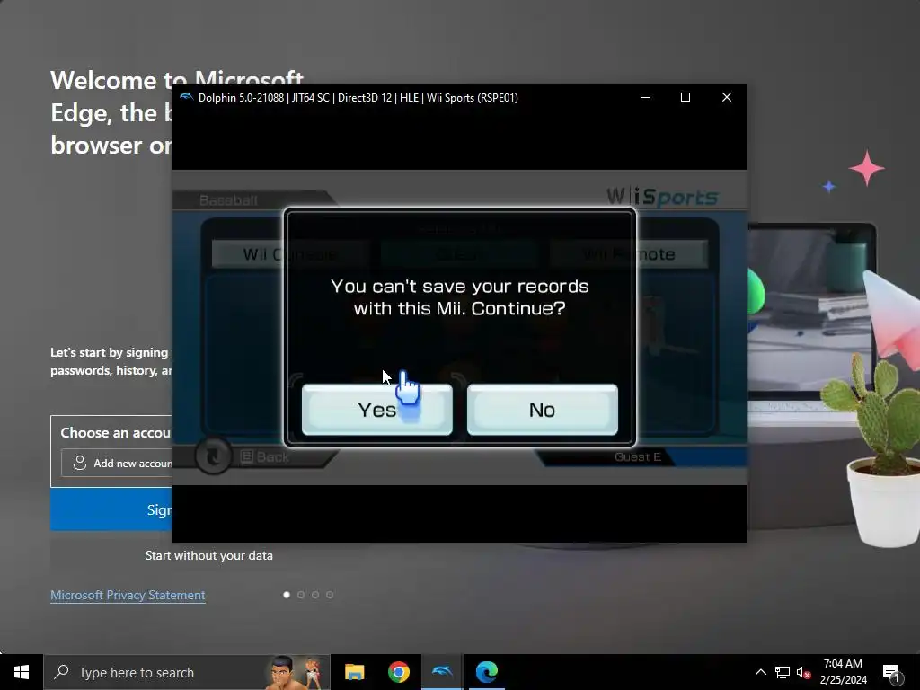Open network status in system tray

783,672
